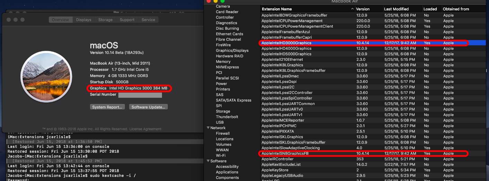Select Firewall under Network
489x181 pixels.
pos(223,133)
